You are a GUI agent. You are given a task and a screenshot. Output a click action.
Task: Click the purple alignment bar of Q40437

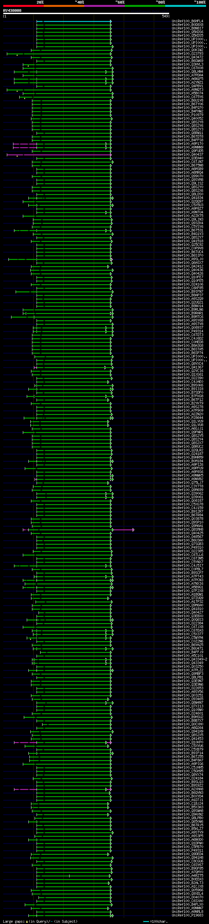point(59,155)
